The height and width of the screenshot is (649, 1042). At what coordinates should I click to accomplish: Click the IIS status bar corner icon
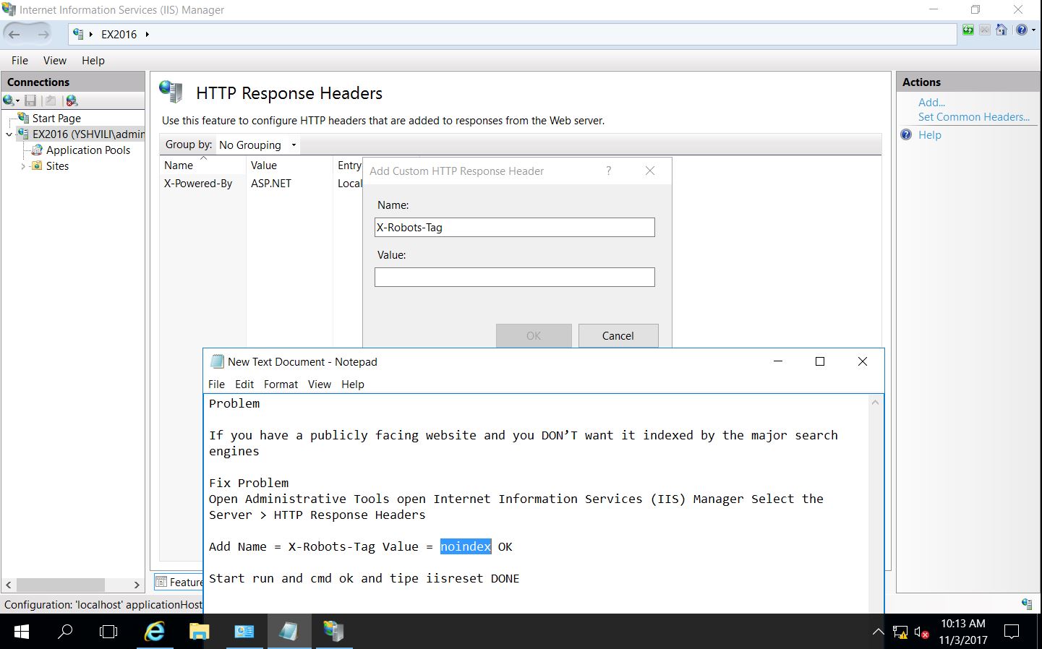[1027, 603]
